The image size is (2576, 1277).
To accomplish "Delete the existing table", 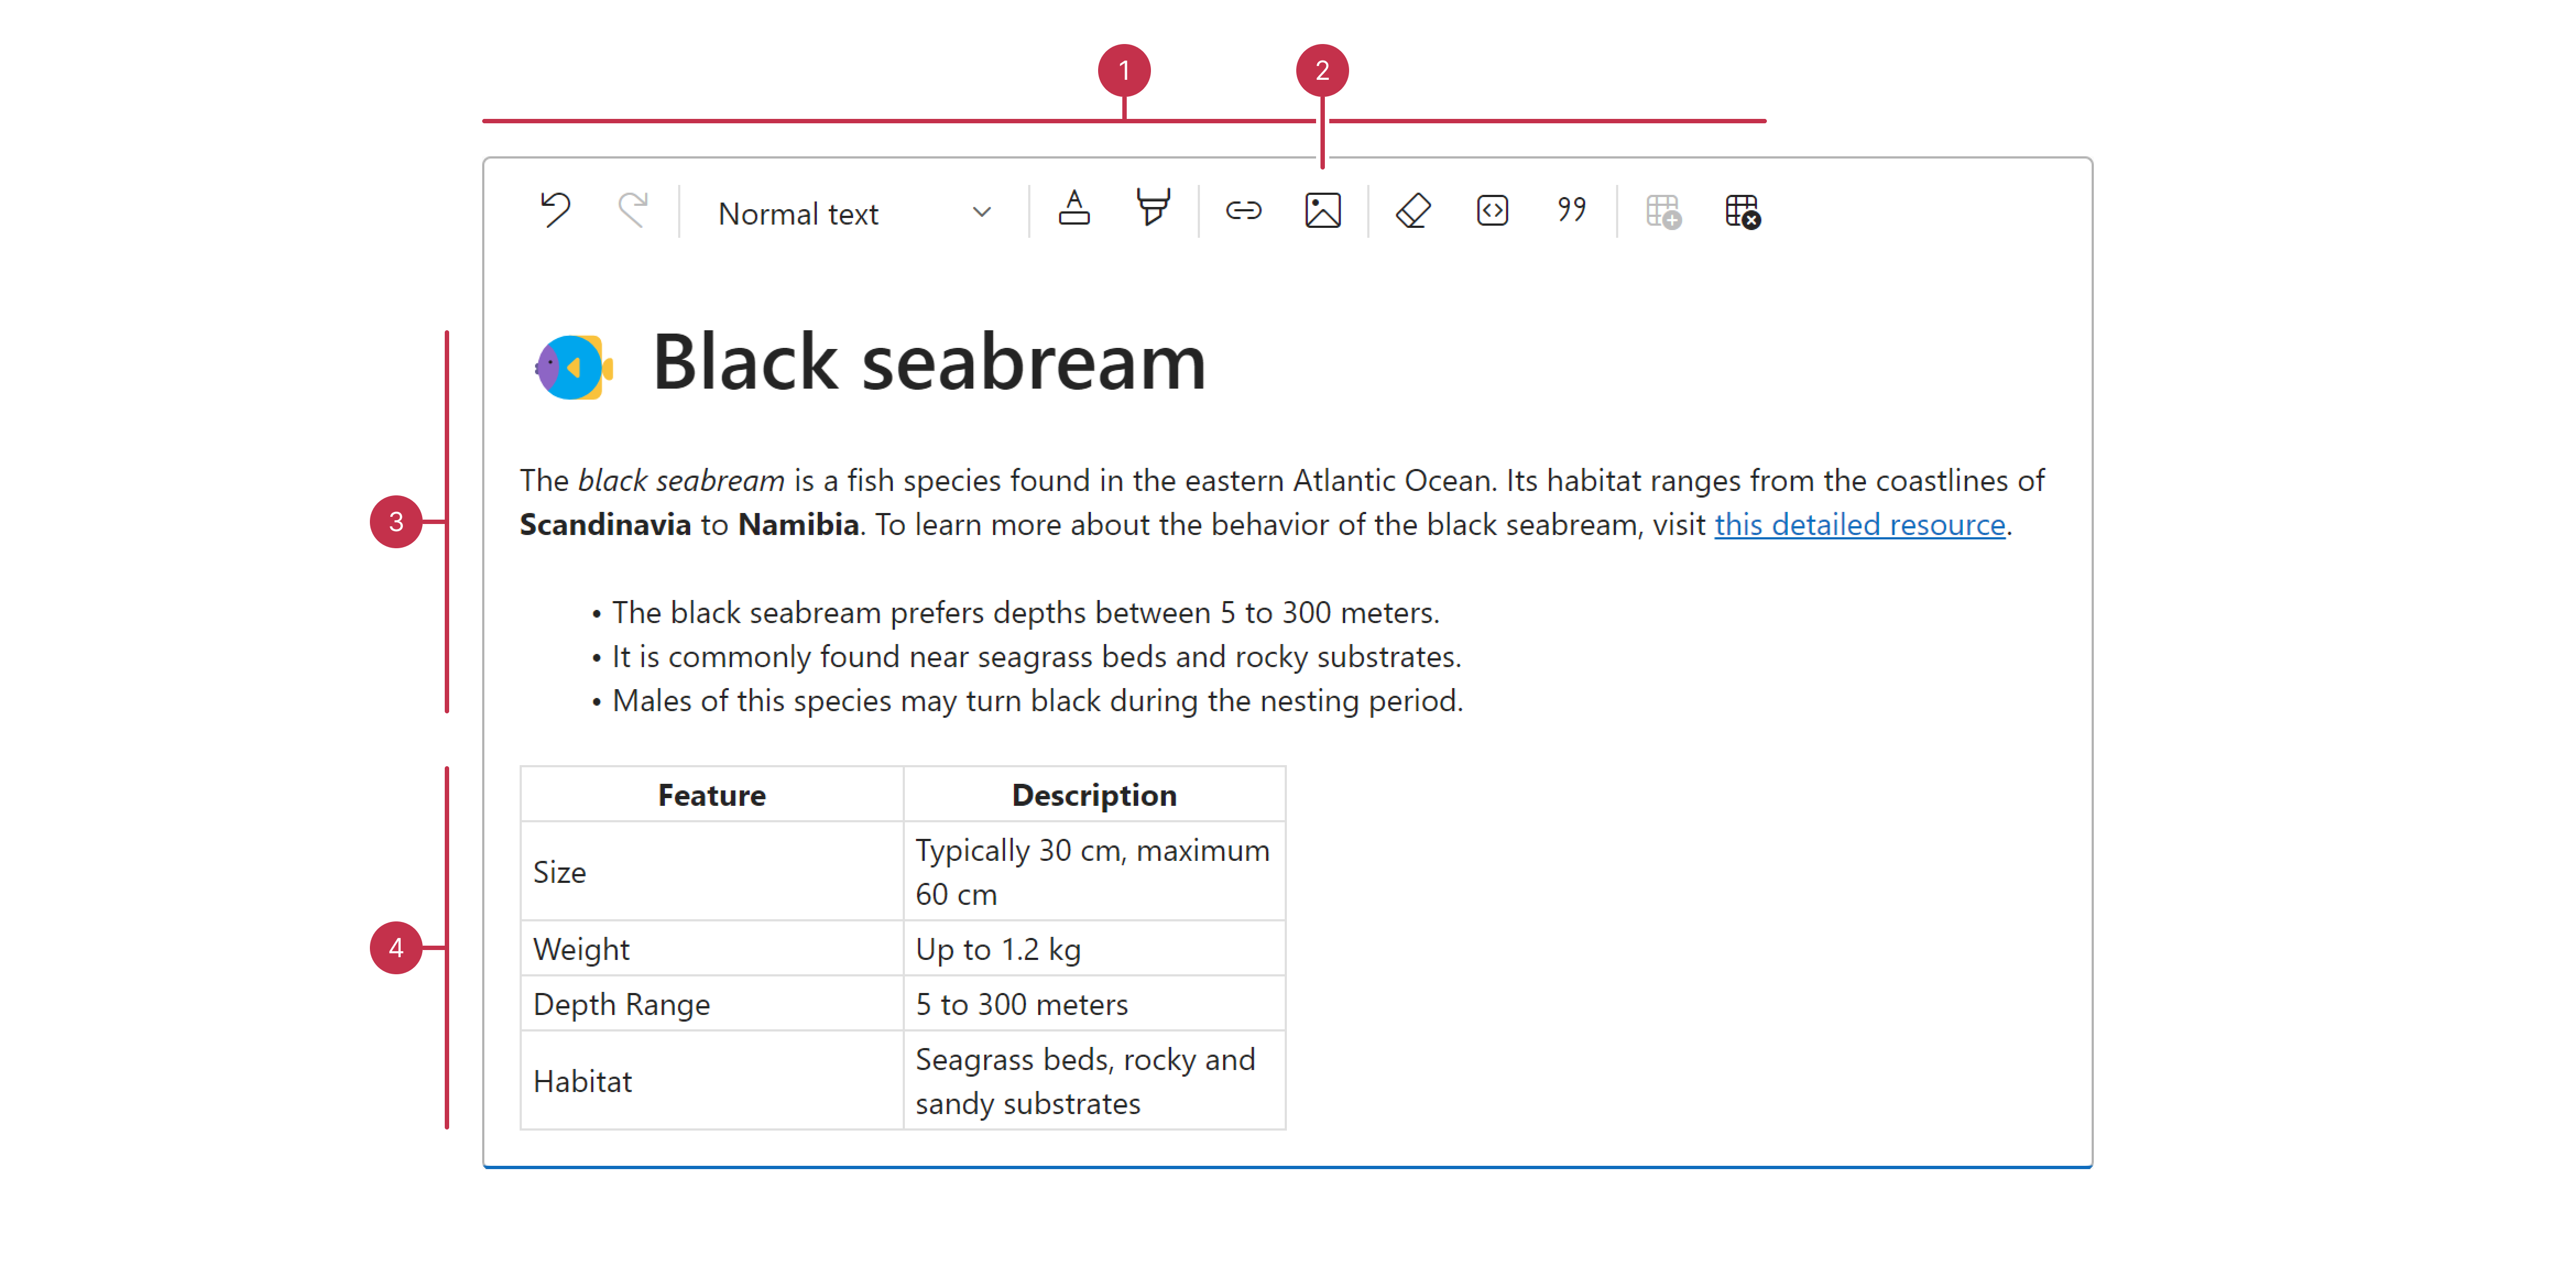I will (x=1742, y=211).
